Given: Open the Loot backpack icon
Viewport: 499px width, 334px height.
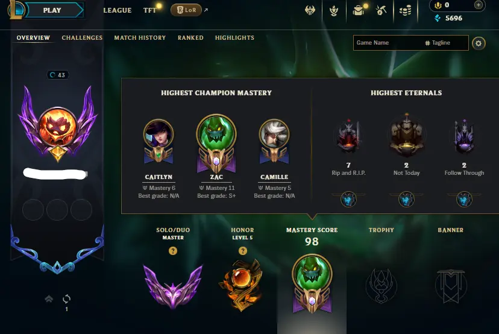Looking at the screenshot, I should [359, 10].
